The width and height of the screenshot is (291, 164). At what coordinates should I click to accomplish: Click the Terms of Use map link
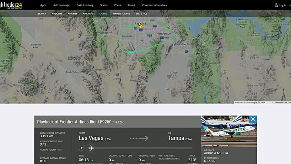[x=281, y=103]
